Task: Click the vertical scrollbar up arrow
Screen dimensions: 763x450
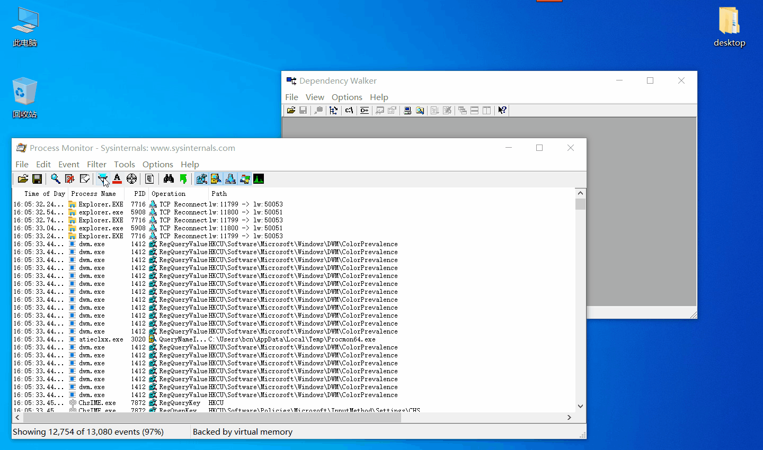Action: tap(581, 193)
